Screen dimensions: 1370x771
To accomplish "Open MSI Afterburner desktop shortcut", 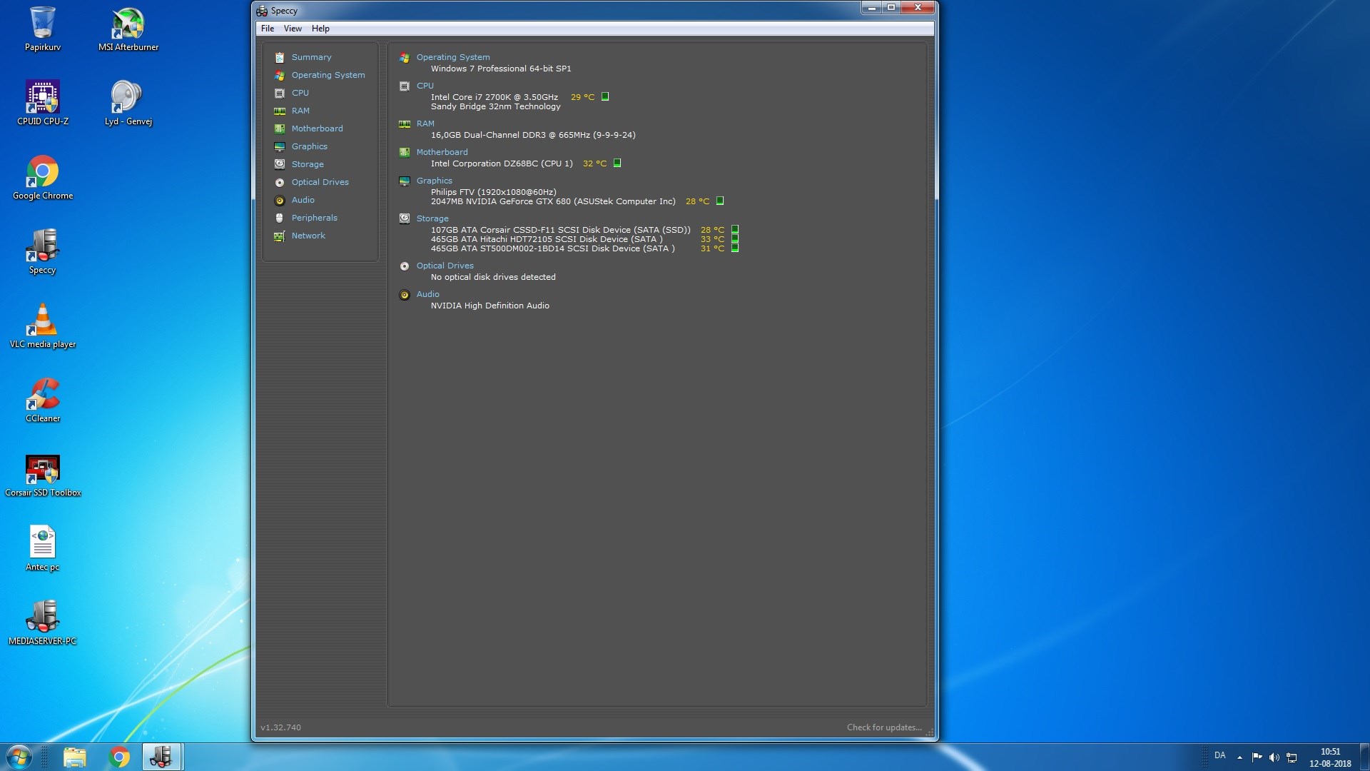I will tap(128, 30).
